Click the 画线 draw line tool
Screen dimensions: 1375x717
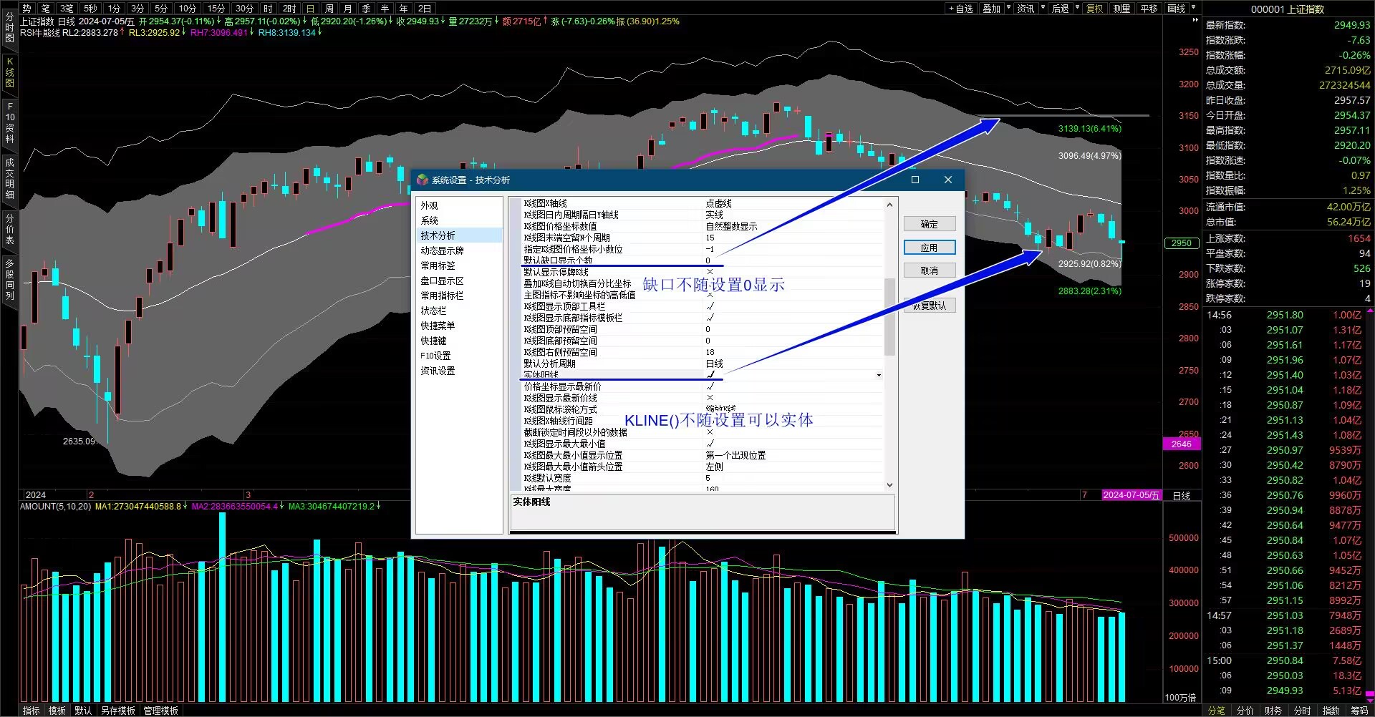pyautogui.click(x=1177, y=9)
